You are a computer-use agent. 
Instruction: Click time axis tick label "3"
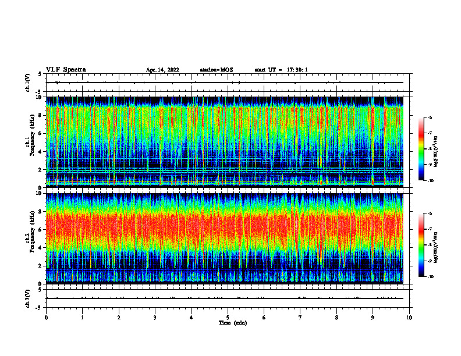point(155,318)
